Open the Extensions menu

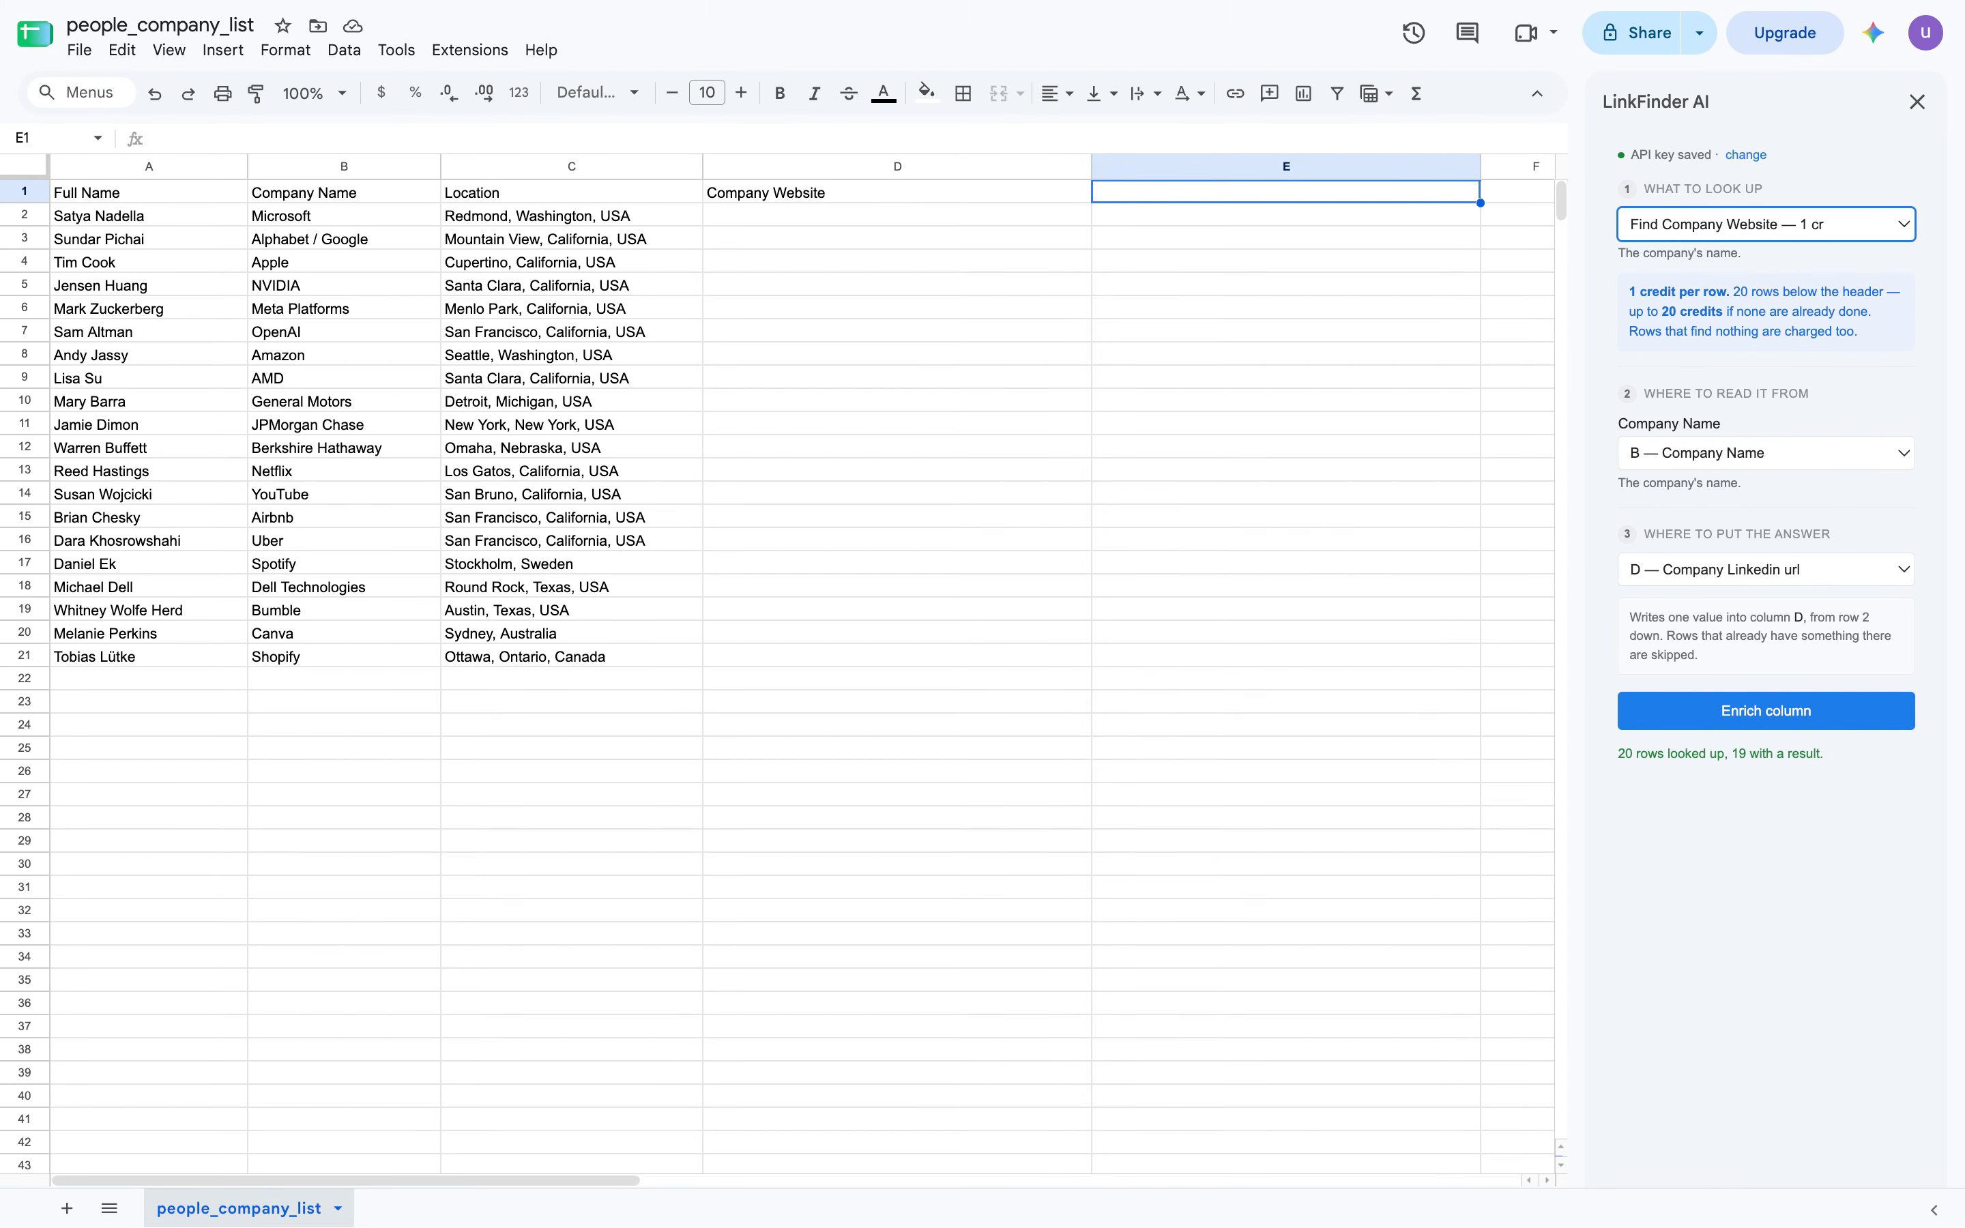click(x=469, y=50)
